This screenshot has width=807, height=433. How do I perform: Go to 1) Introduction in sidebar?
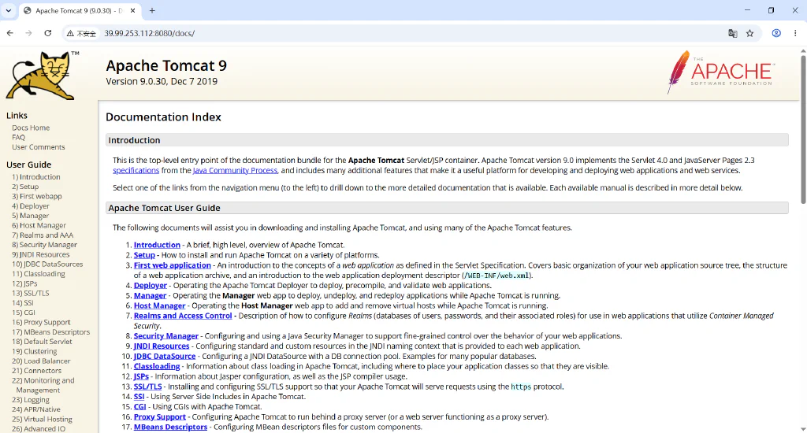36,177
